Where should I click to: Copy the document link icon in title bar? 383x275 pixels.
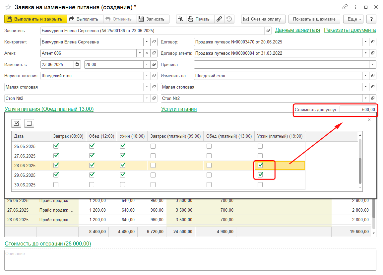click(x=345, y=7)
